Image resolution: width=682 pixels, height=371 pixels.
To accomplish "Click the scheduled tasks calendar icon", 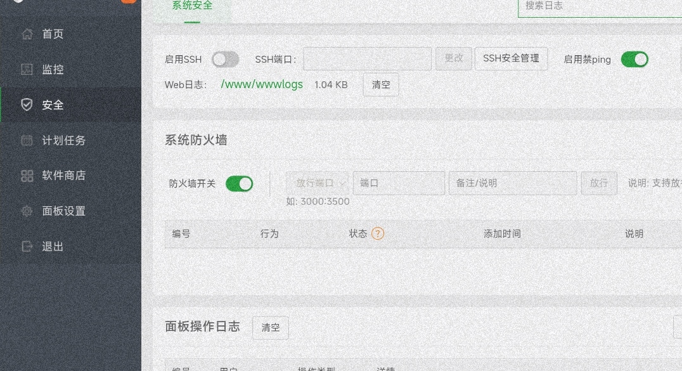I will (27, 141).
